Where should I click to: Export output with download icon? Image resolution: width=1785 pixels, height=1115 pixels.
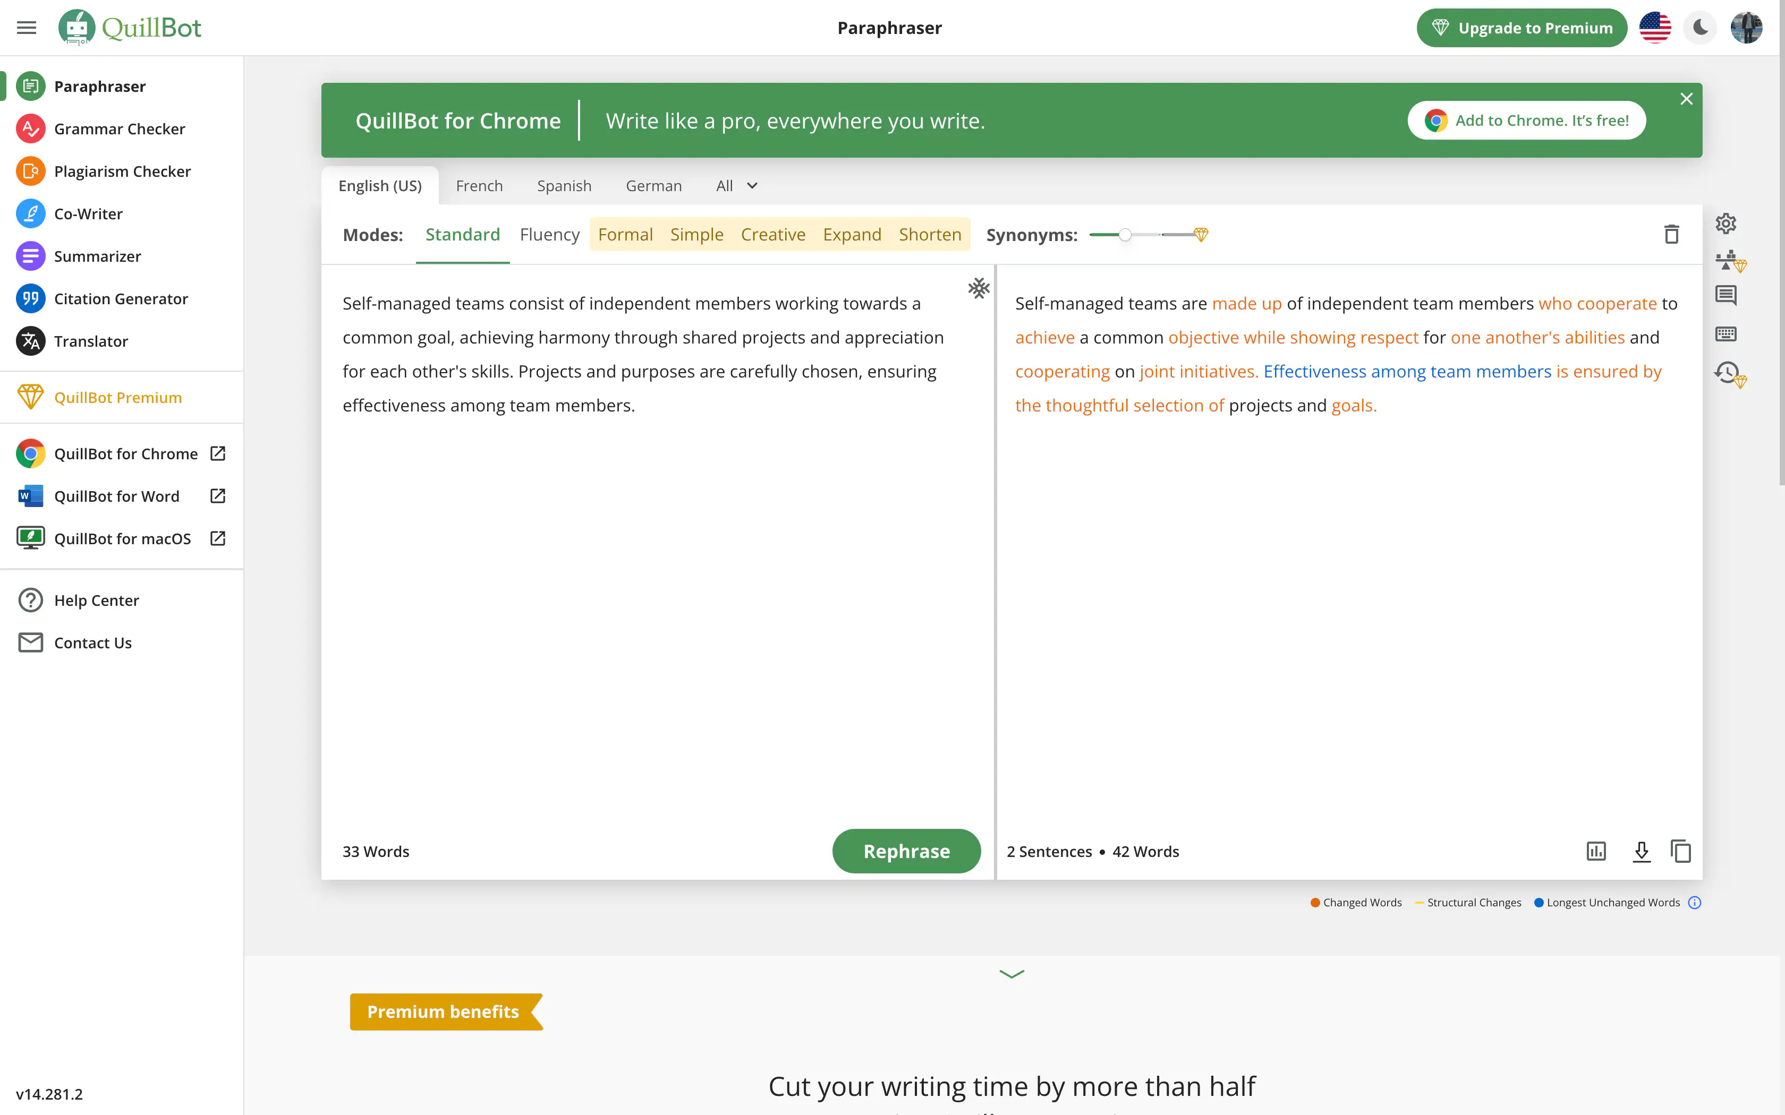(1641, 851)
